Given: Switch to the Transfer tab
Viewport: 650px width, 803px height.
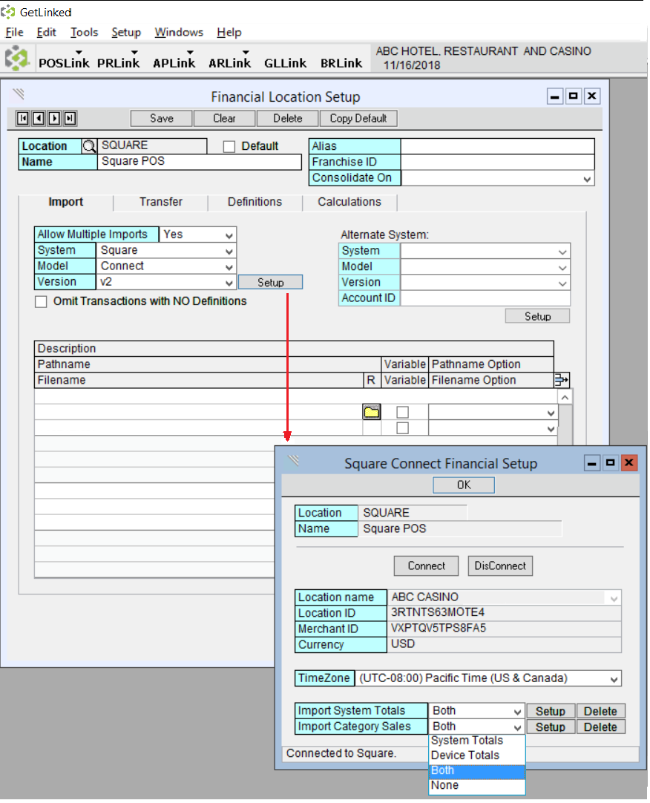Looking at the screenshot, I should pyautogui.click(x=161, y=202).
